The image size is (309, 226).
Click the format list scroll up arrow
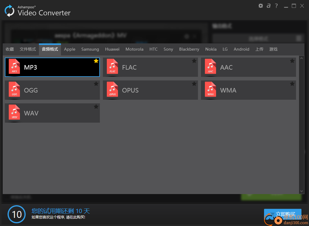301,58
